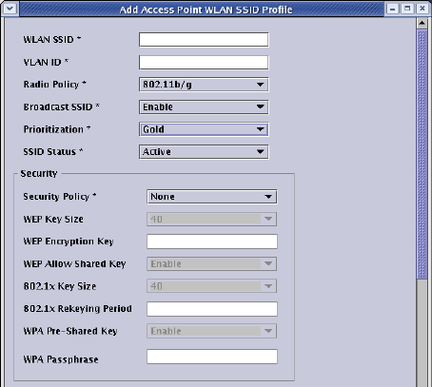Click the 802.1x Rekeying Period field

(212, 309)
